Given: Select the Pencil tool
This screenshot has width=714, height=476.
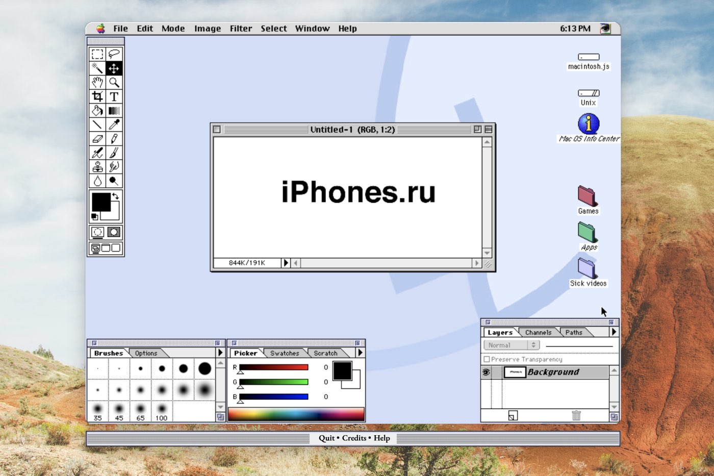Looking at the screenshot, I should coord(114,138).
